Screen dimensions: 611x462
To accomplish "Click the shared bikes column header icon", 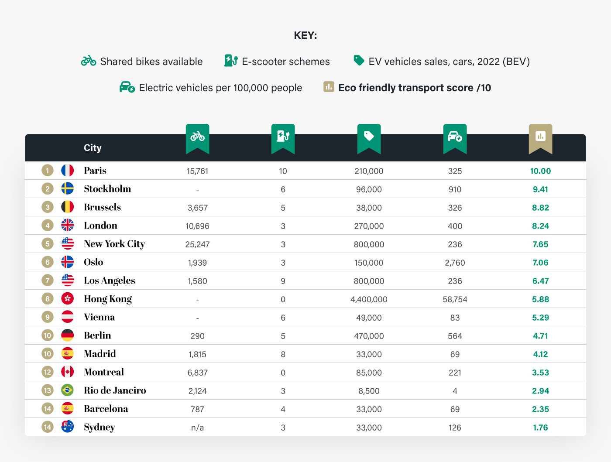I will (197, 137).
